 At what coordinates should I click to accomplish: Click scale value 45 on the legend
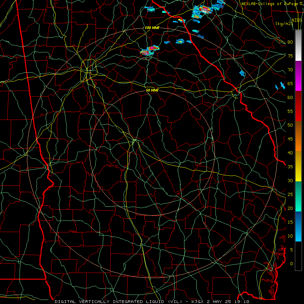pyautogui.click(x=290, y=139)
